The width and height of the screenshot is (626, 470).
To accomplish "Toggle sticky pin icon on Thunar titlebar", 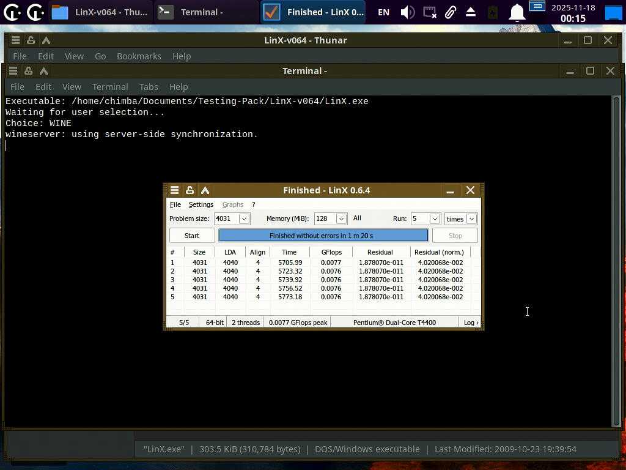I will pyautogui.click(x=31, y=40).
